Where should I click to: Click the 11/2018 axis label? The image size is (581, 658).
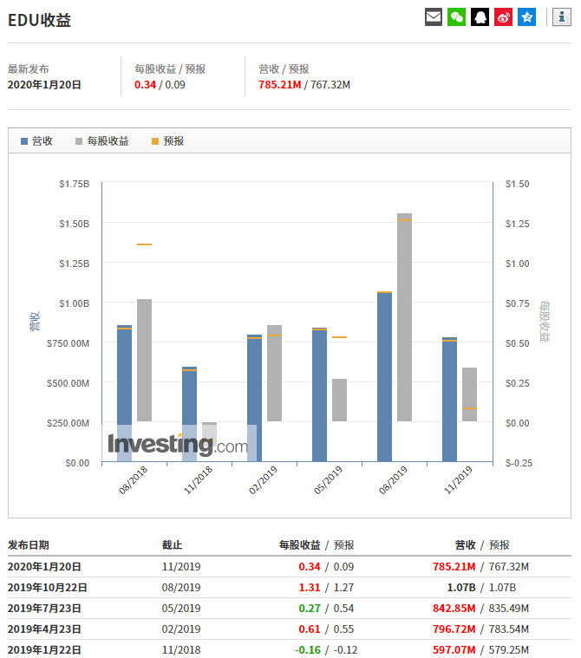click(198, 480)
